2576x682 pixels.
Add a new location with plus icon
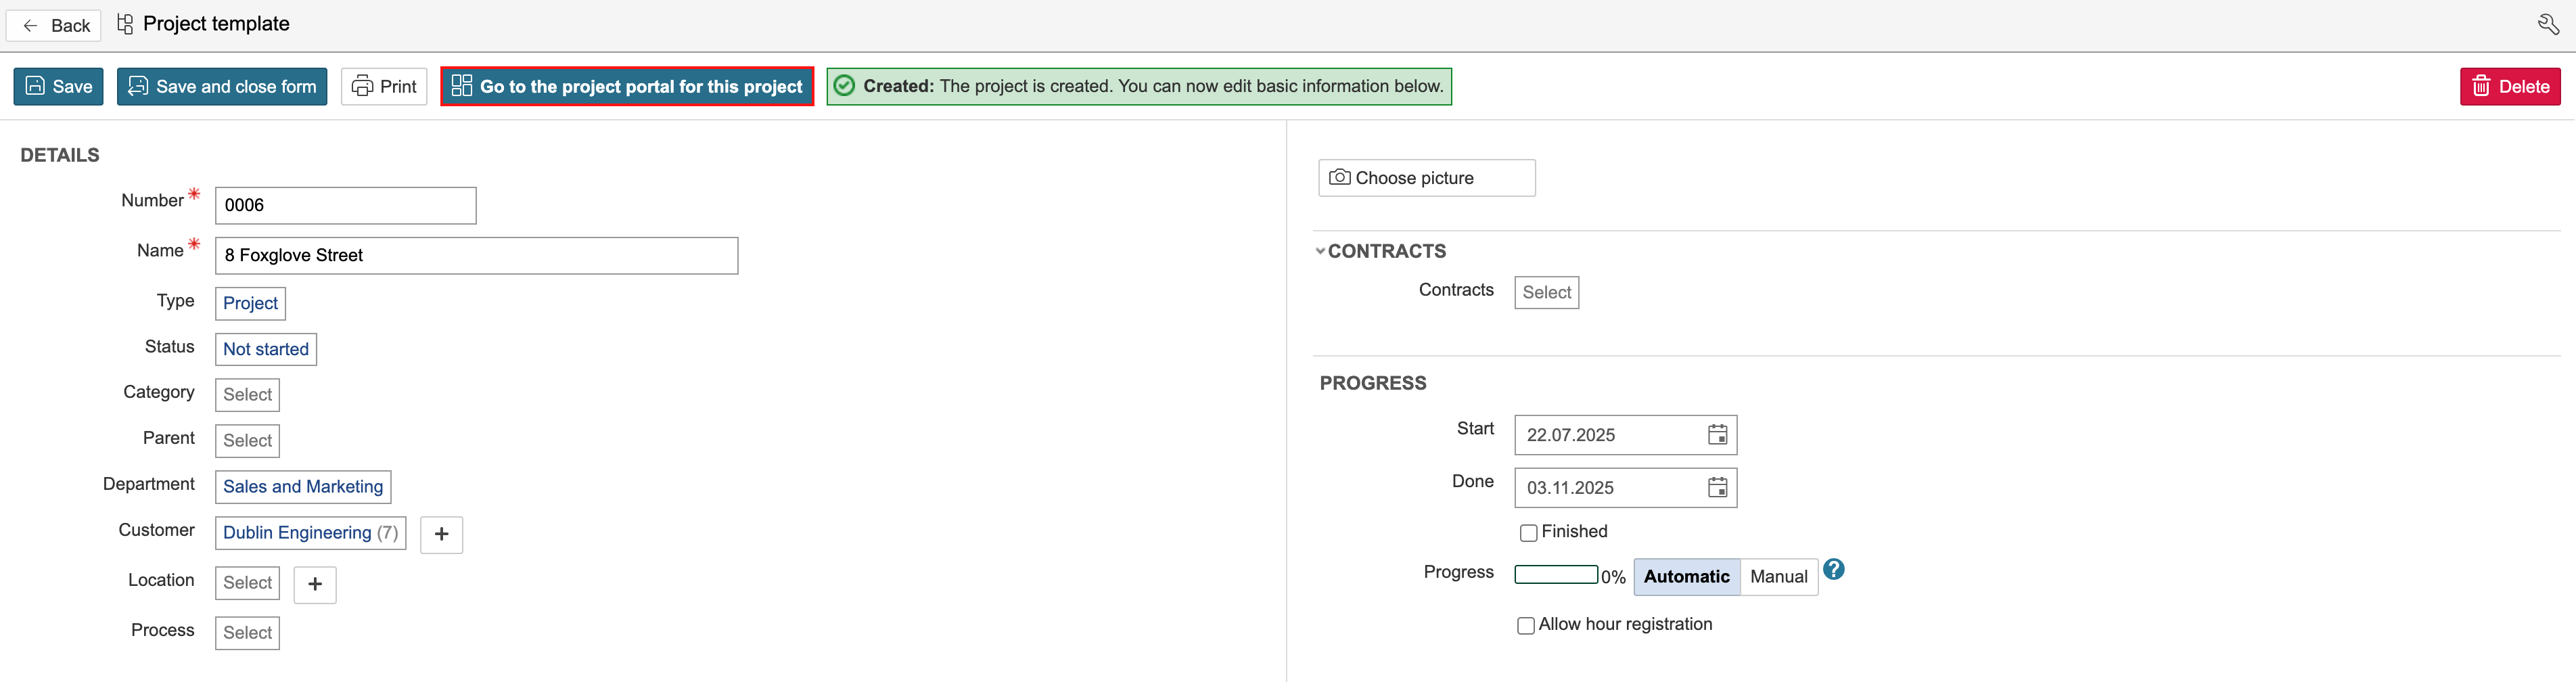(315, 584)
